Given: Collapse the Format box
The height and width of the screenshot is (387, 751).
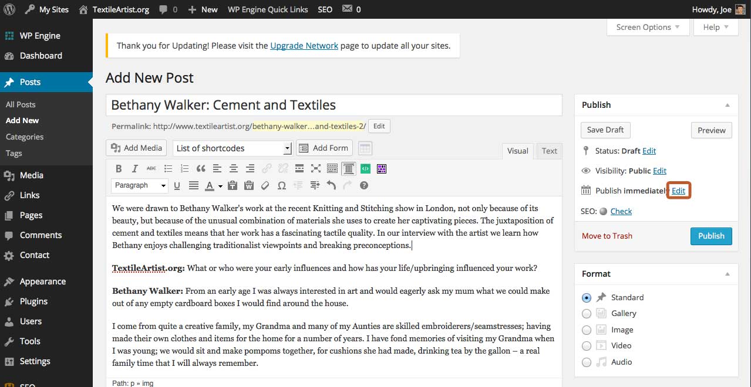Looking at the screenshot, I should point(728,274).
